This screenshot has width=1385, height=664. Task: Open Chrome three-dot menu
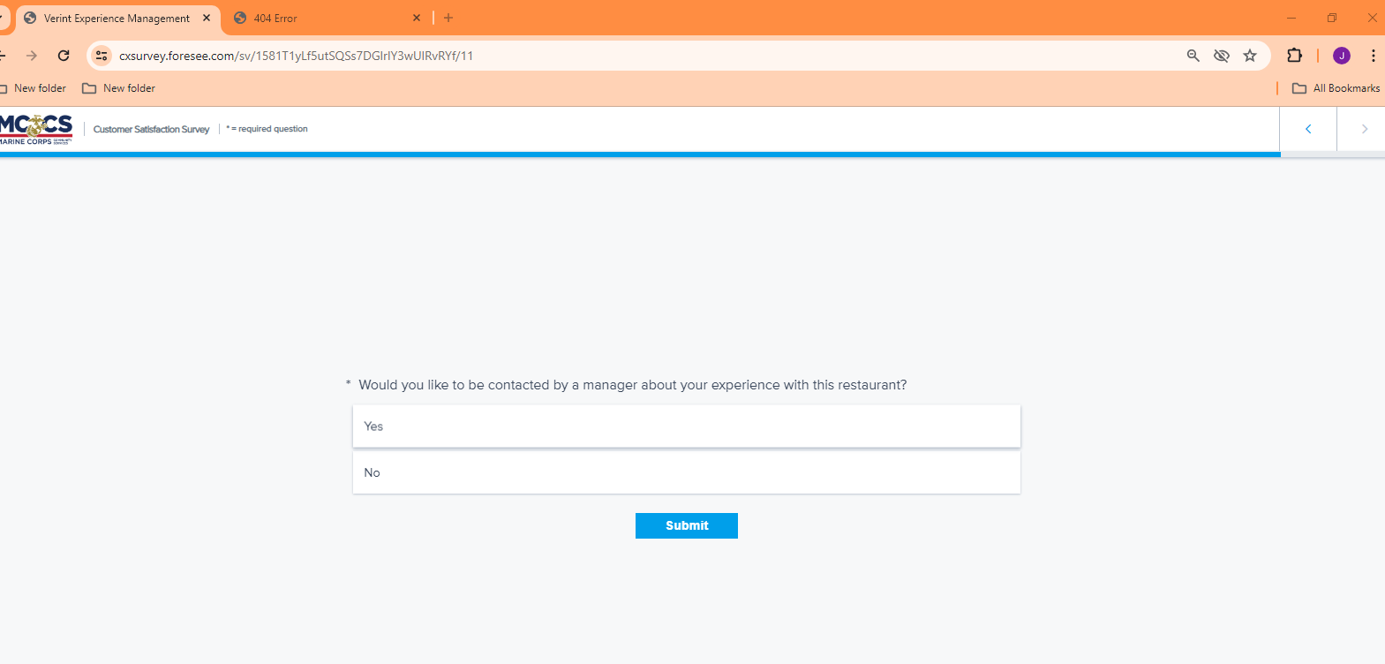point(1373,56)
